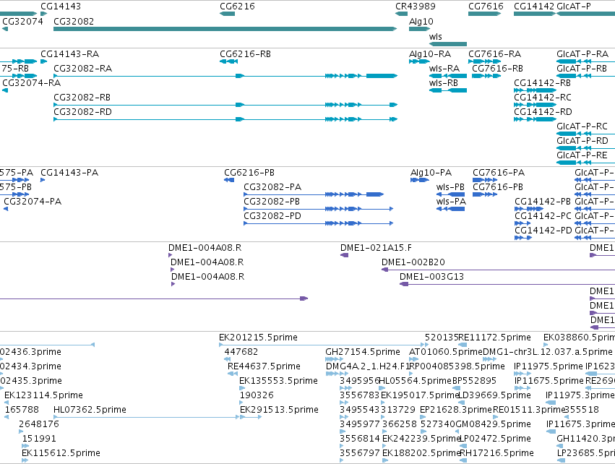Image resolution: width=615 pixels, height=464 pixels.
Task: Select transcript GlcAT-P-RA
Action: 585,61
